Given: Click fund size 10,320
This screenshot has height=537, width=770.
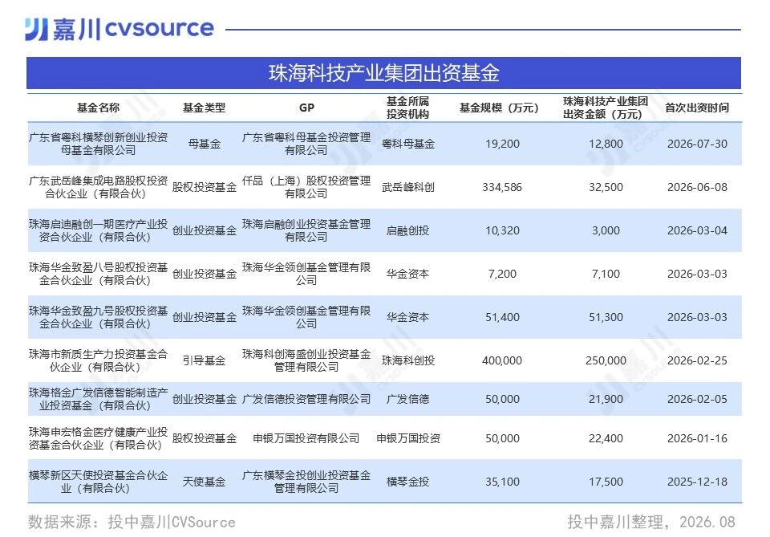Looking at the screenshot, I should click(x=502, y=230).
